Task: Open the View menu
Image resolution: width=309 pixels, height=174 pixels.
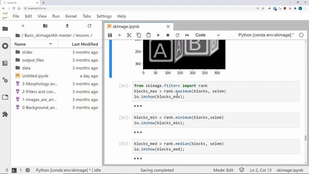Action: point(42,16)
